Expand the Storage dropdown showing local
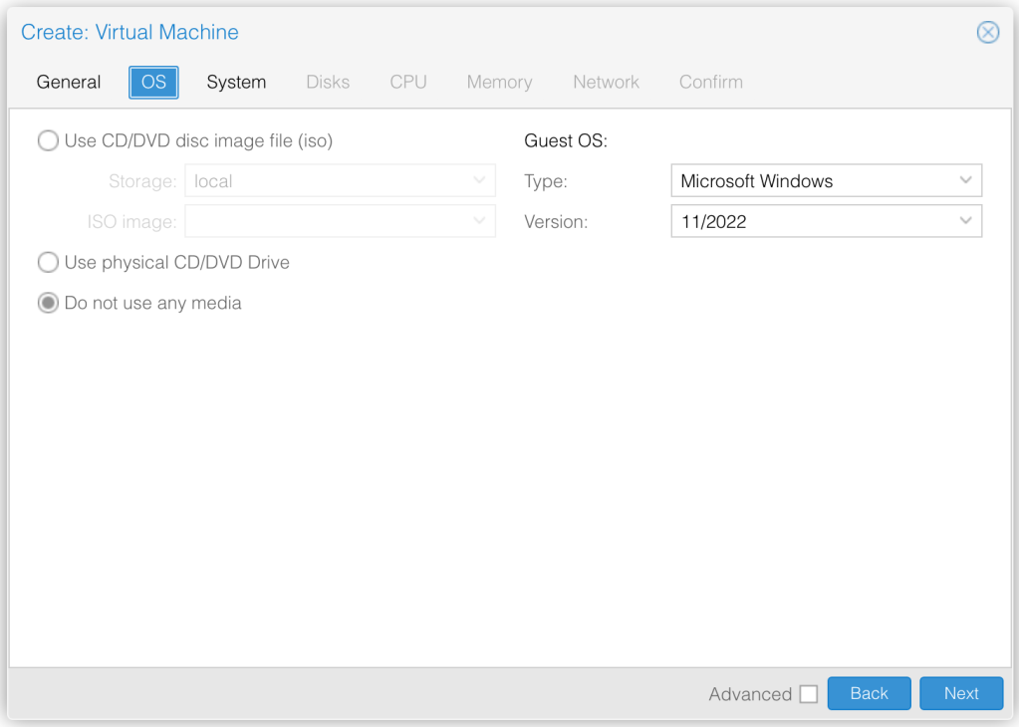The width and height of the screenshot is (1019, 727). [x=479, y=181]
